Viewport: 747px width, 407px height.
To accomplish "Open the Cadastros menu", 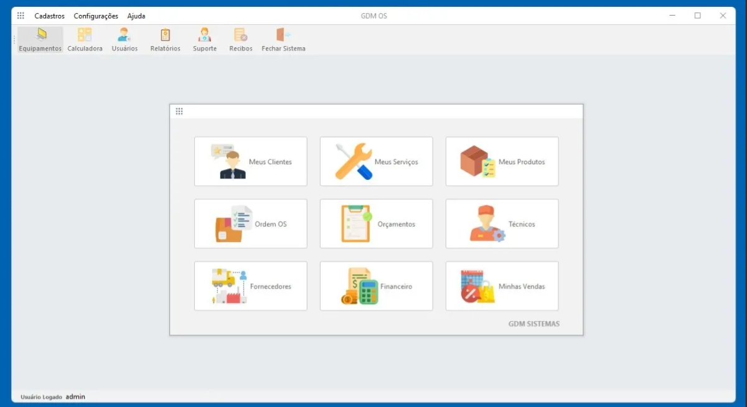I will pyautogui.click(x=49, y=16).
